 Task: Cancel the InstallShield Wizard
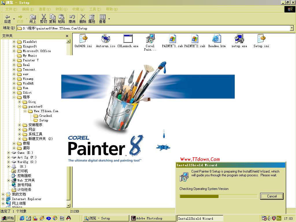coord(272,196)
